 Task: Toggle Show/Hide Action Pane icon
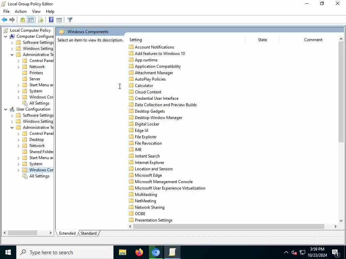click(59, 20)
